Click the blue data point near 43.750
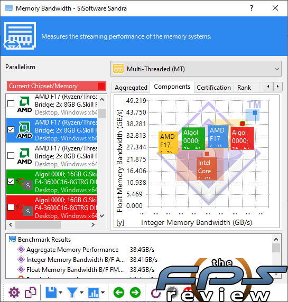The height and width of the screenshot is (302, 288). pyautogui.click(x=255, y=112)
